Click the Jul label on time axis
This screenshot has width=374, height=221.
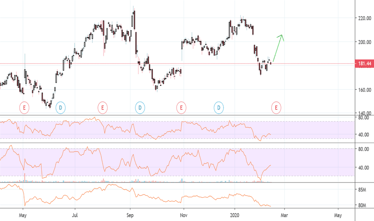tap(75, 215)
